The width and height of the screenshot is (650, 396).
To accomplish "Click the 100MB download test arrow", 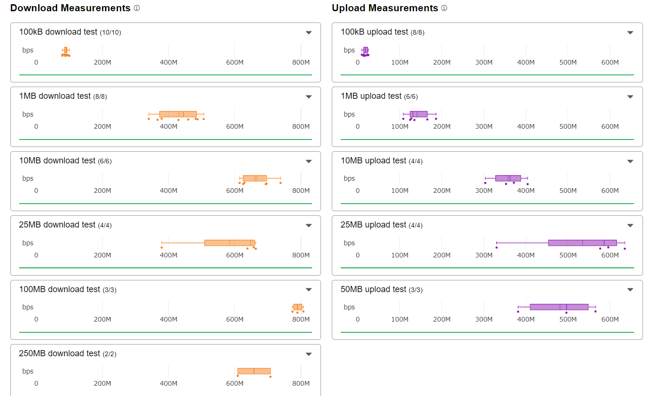I will coord(308,290).
